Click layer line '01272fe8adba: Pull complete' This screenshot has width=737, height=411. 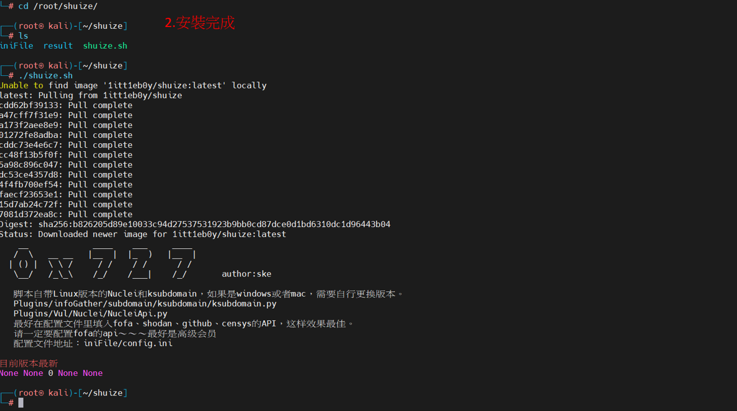(x=66, y=135)
